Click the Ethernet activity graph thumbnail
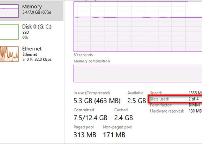Image resolution: width=202 pixels, height=144 pixels. pyautogui.click(x=9, y=54)
